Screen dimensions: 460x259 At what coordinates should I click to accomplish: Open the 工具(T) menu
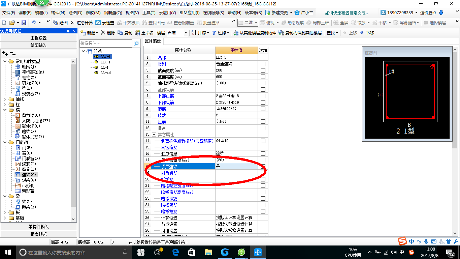[x=149, y=13]
